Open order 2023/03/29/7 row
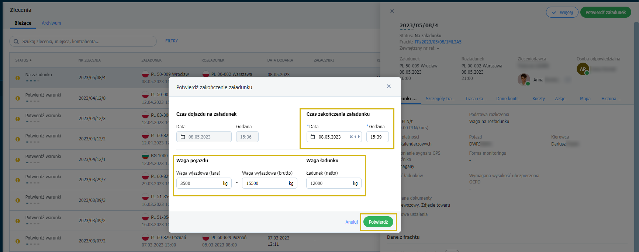The height and width of the screenshot is (252, 639). pyautogui.click(x=92, y=180)
